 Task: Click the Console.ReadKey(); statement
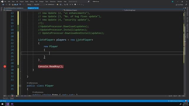click(x=51, y=67)
